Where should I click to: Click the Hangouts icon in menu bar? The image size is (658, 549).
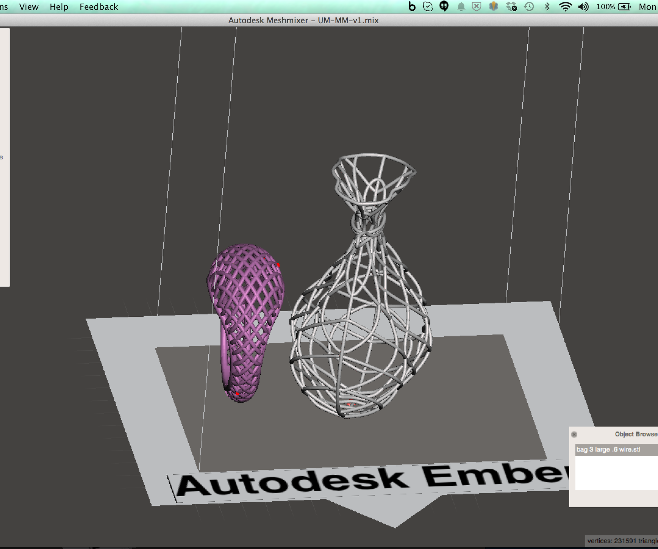tap(444, 6)
